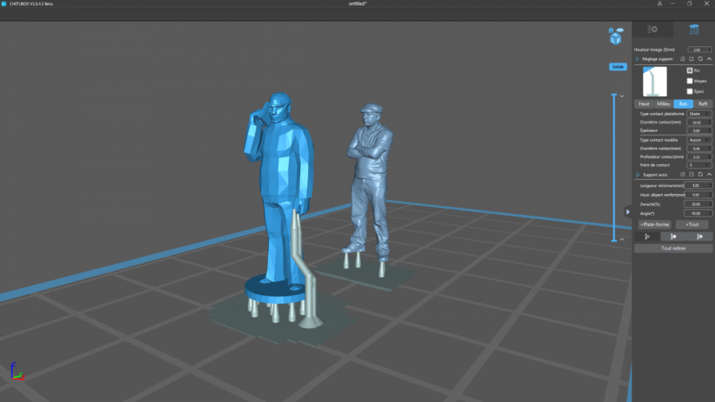Select the grey arms-crossed figure model
Screen dimensions: 715x402
click(370, 182)
